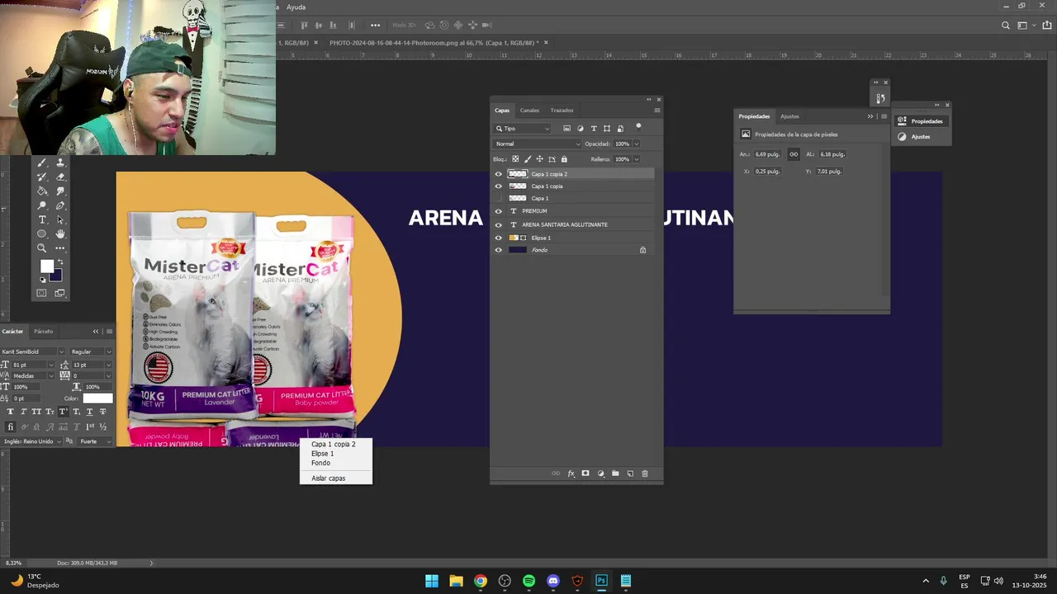This screenshot has height=594, width=1057.
Task: Choose Fondo in the context menu
Action: tap(320, 463)
